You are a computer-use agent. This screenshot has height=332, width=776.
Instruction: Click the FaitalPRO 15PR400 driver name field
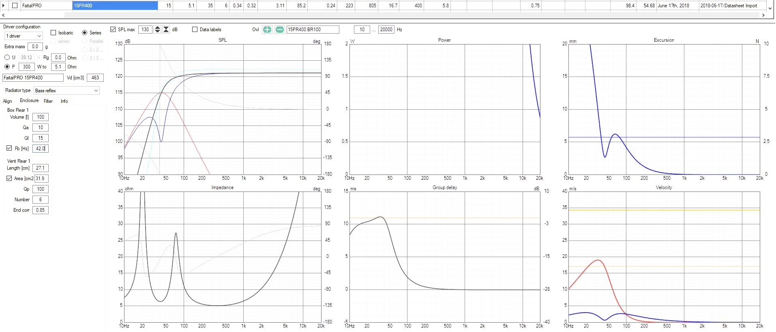33,78
